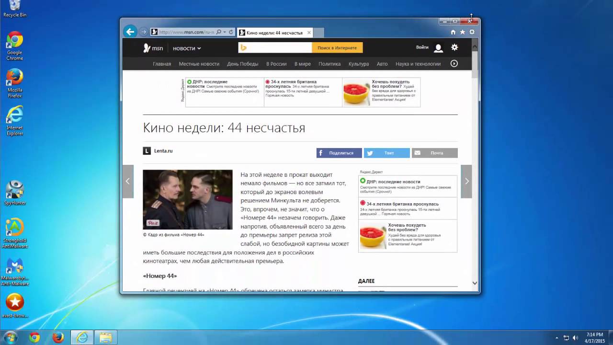Click sidebar ad 'Хочешь похудеть без проблем?'
Image resolution: width=613 pixels, height=345 pixels.
tap(407, 227)
